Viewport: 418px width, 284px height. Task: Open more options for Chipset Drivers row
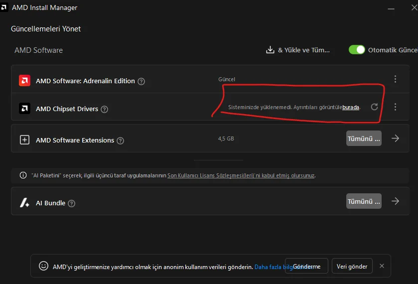coord(396,107)
